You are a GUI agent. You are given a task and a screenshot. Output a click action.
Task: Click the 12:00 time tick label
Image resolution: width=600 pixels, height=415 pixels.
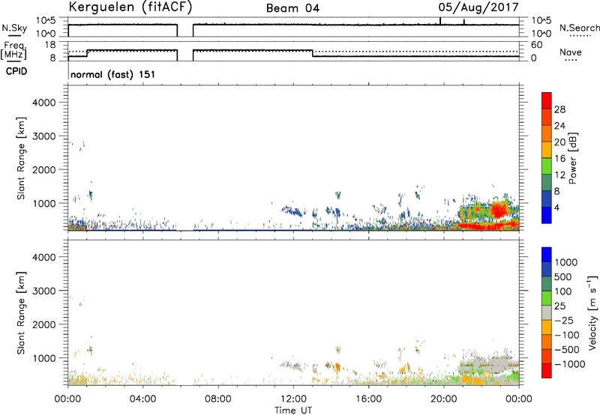293,399
